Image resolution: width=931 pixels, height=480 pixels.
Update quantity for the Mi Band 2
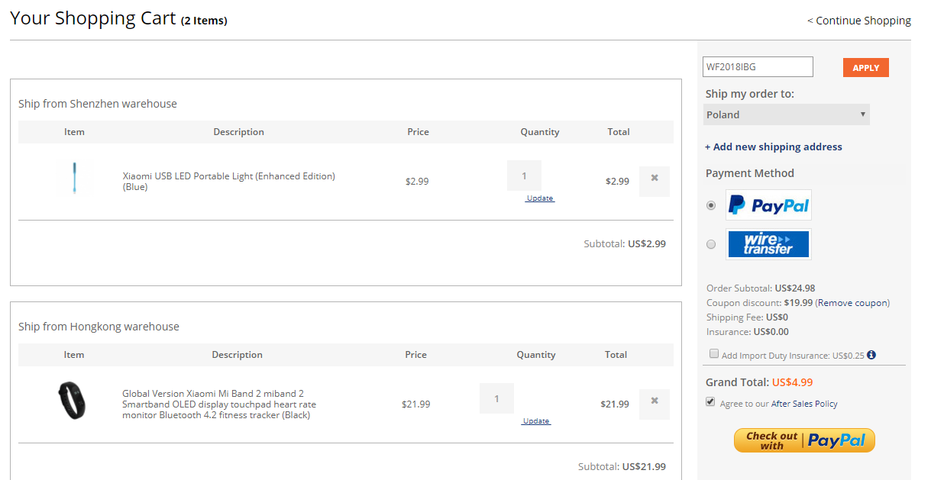tap(536, 421)
